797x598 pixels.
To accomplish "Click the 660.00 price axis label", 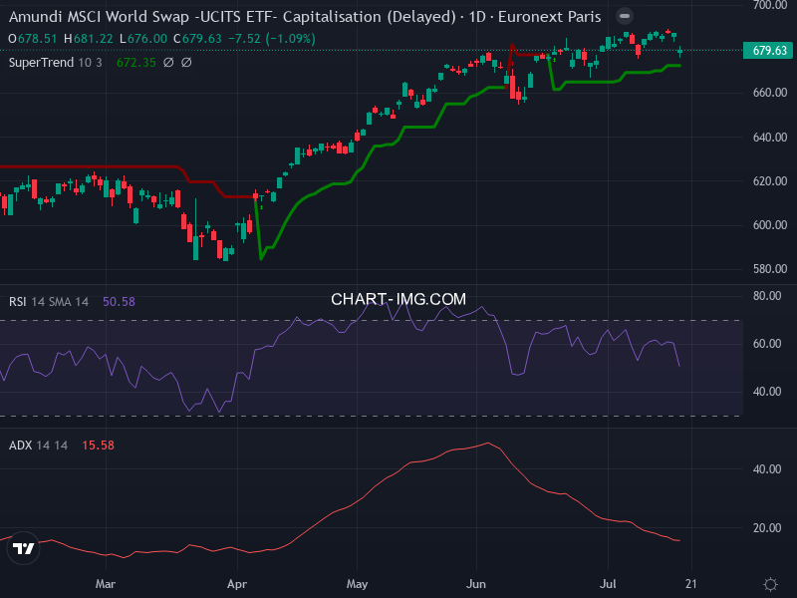I will [770, 93].
